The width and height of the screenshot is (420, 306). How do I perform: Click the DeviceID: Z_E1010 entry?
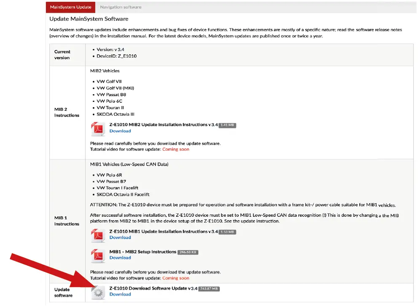pyautogui.click(x=117, y=56)
